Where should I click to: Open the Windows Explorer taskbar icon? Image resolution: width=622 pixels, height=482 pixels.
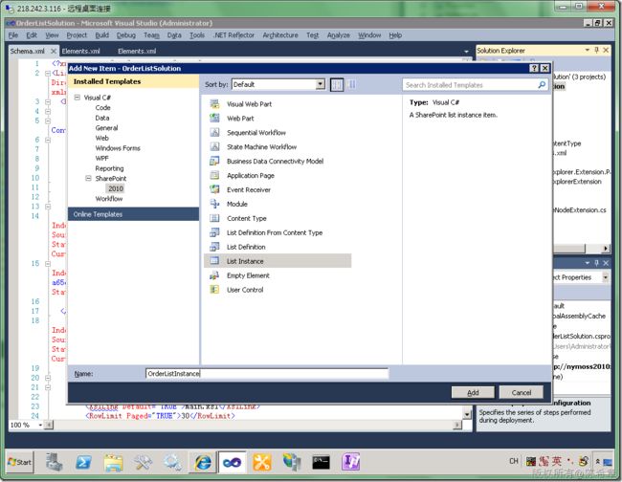[114, 462]
